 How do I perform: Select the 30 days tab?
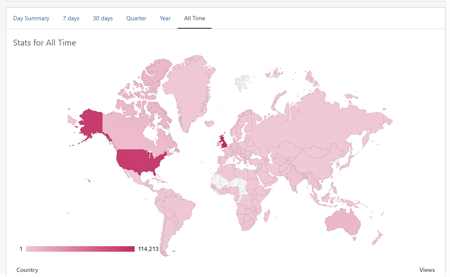[x=103, y=18]
